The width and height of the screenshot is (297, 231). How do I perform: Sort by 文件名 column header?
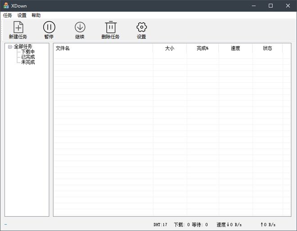(103, 48)
